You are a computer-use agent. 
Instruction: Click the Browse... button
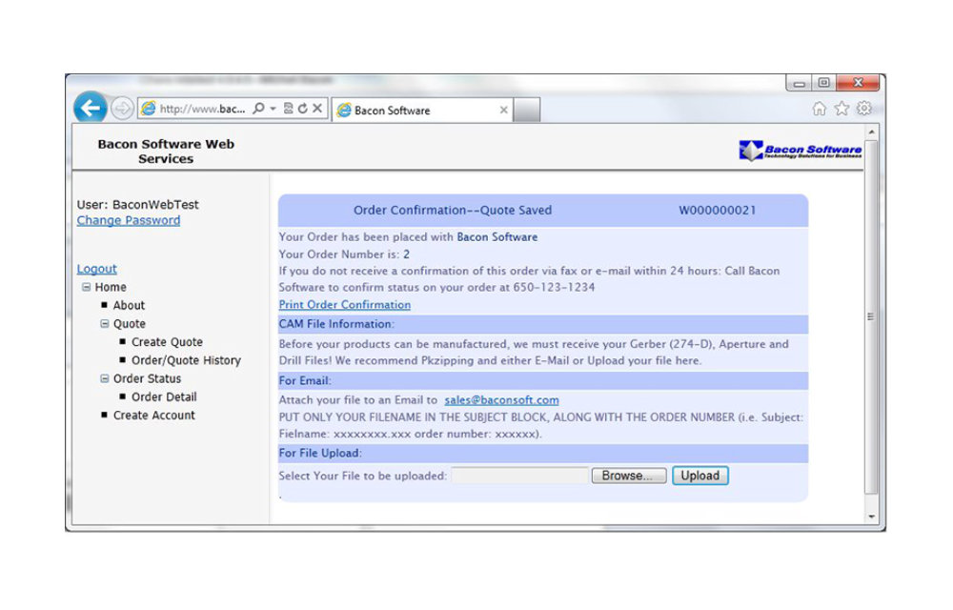coord(628,476)
